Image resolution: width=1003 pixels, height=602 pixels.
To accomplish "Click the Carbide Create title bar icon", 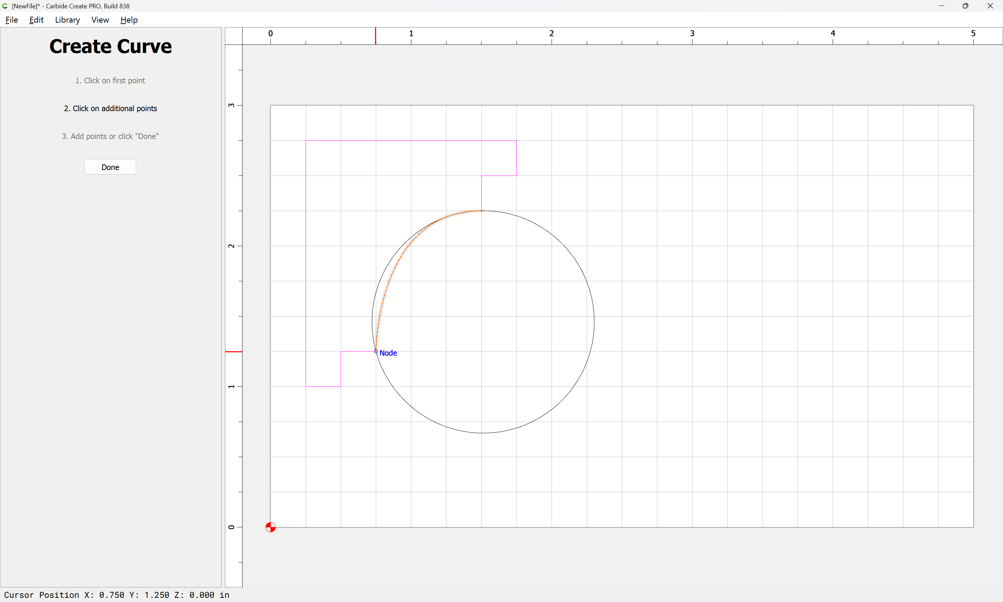I will click(5, 6).
